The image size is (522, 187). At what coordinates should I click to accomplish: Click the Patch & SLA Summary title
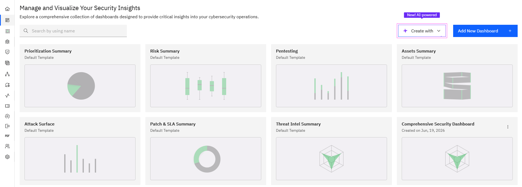point(173,124)
